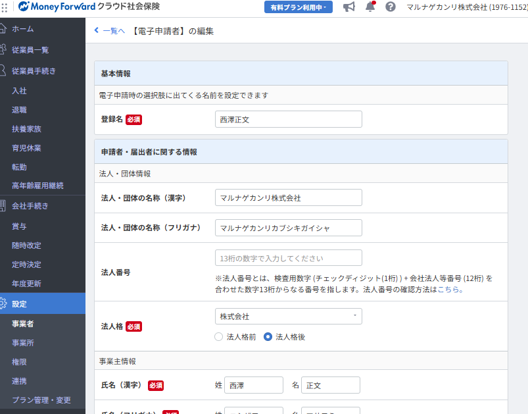
Task: Go to 随時改定 in the sidebar
Action: point(26,246)
